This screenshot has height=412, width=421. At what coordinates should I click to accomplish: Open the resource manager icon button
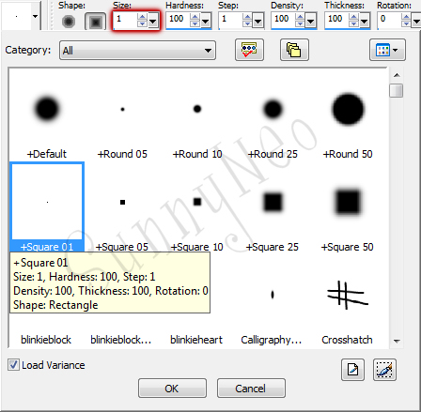(249, 50)
